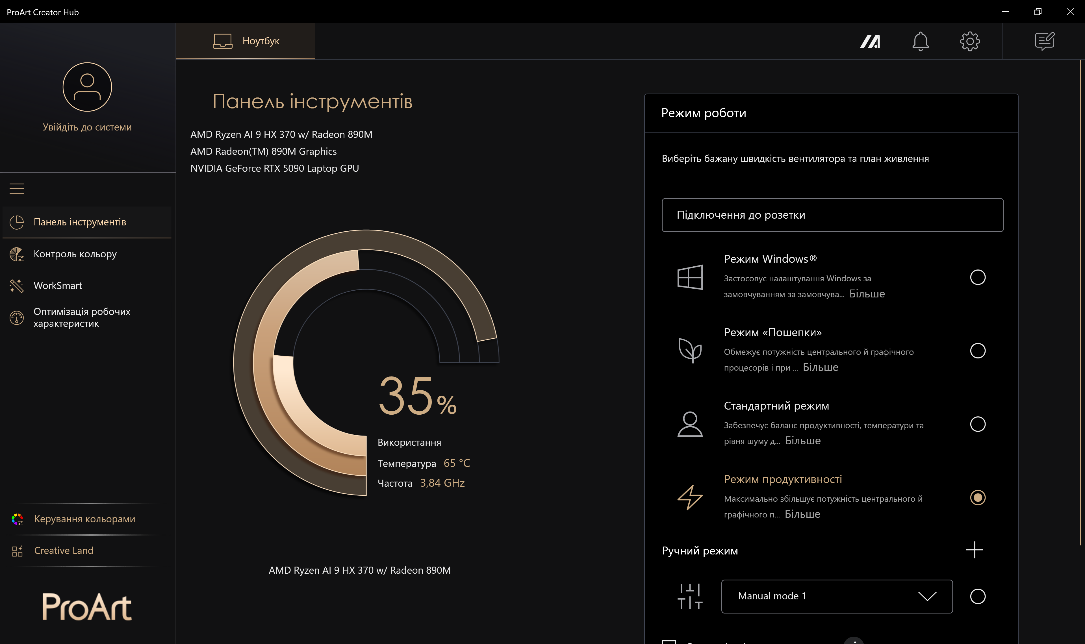Screen dimensions: 1085x644
Task: Click the user profile avatar icon
Action: 87,87
